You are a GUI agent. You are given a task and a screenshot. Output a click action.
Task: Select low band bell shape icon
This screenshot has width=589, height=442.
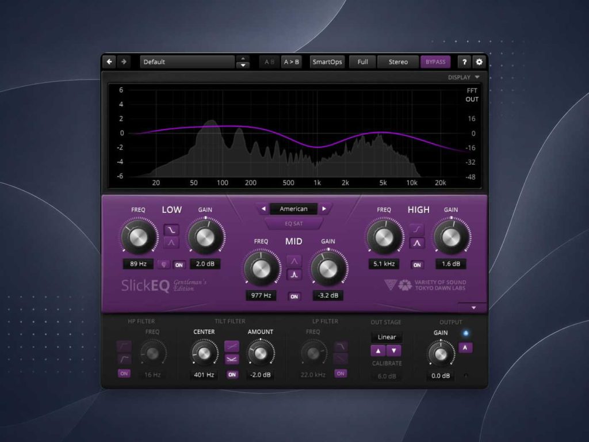pos(171,243)
